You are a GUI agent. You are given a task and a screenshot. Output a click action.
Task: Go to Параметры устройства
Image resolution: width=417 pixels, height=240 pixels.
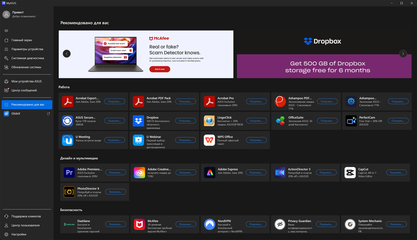(27, 49)
